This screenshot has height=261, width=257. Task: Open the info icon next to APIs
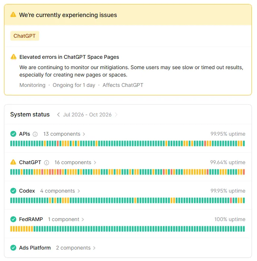[35, 134]
